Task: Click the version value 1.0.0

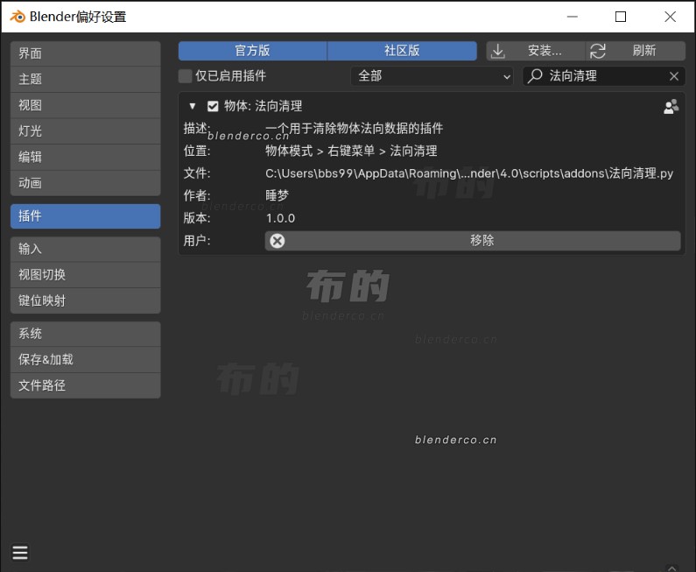Action: tap(280, 218)
